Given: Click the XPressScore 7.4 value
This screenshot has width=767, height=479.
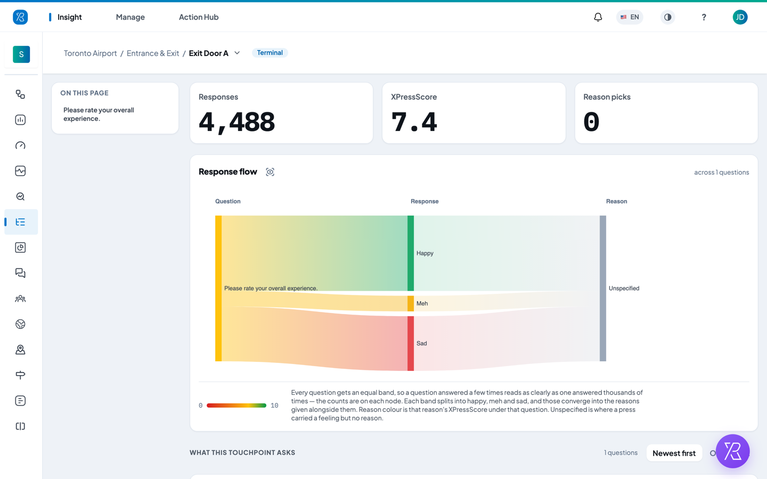Looking at the screenshot, I should pos(414,122).
